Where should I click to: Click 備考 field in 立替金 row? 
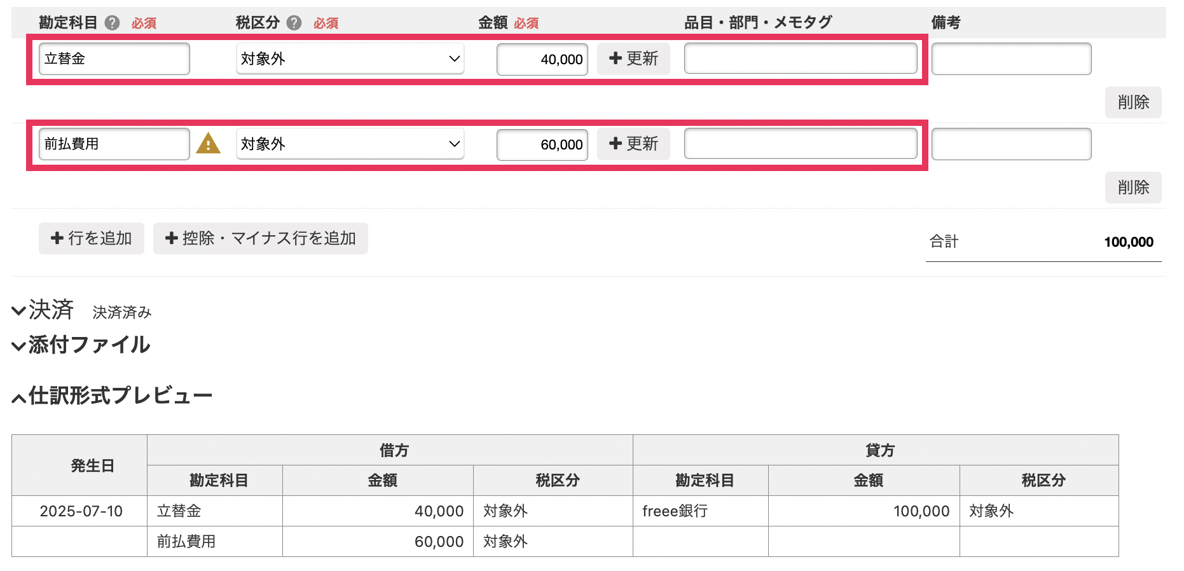coord(1011,58)
